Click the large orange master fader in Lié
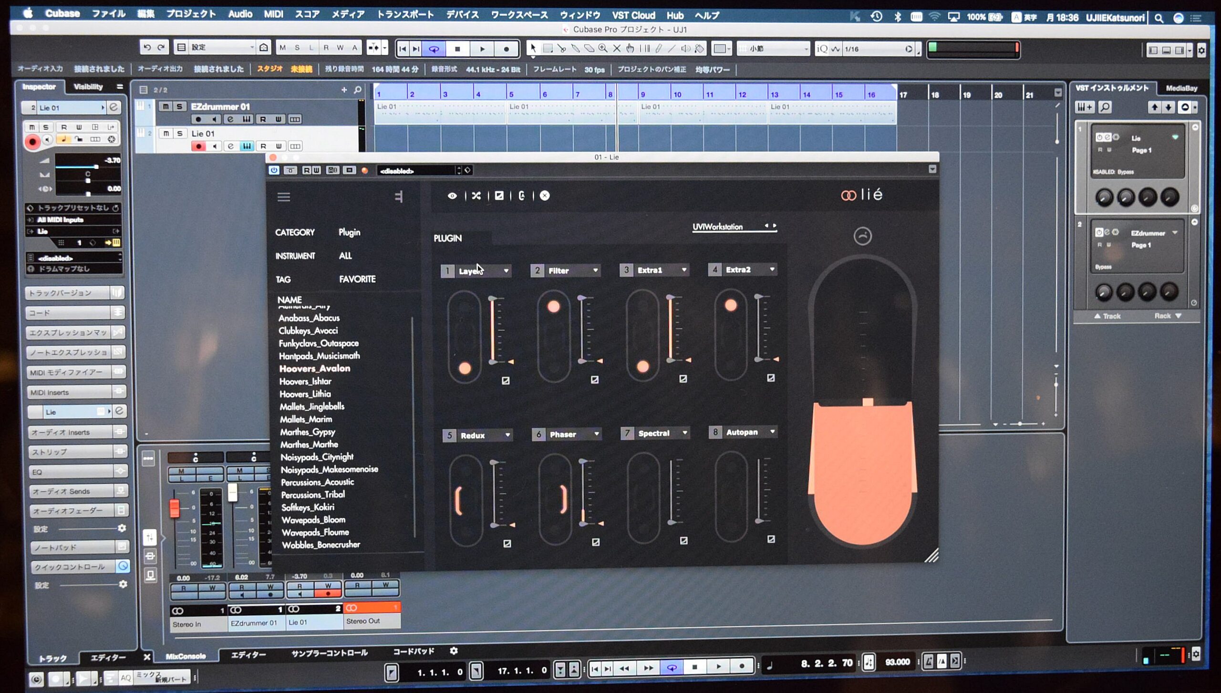 [863, 472]
